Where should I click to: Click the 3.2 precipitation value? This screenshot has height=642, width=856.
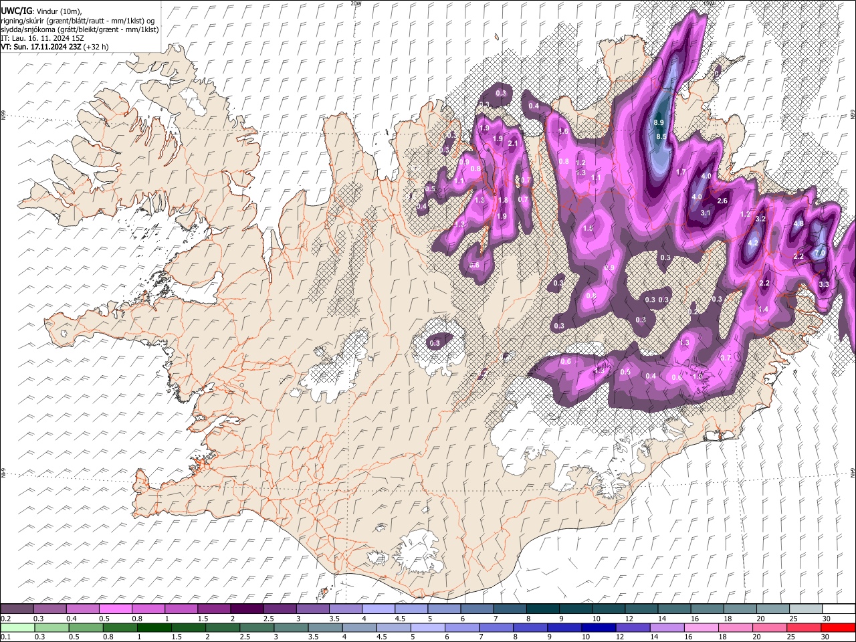coord(760,219)
